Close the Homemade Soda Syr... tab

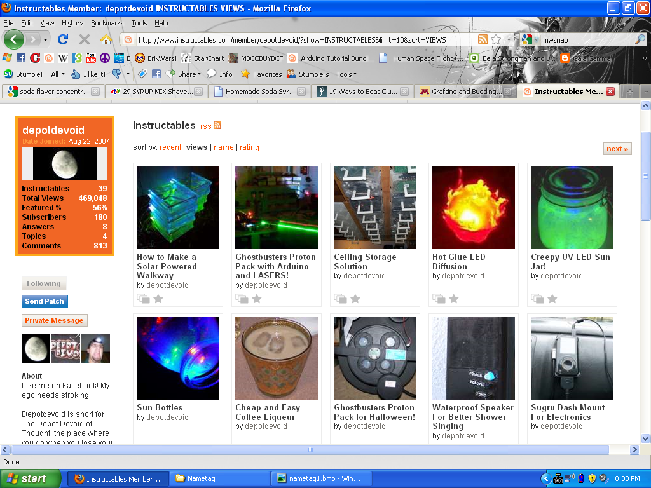[301, 91]
